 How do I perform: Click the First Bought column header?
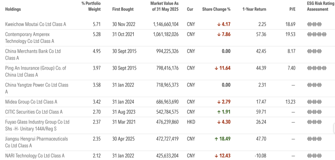[x=123, y=9]
